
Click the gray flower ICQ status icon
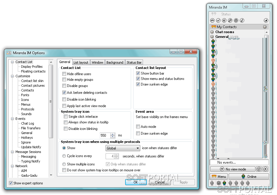click(x=219, y=183)
